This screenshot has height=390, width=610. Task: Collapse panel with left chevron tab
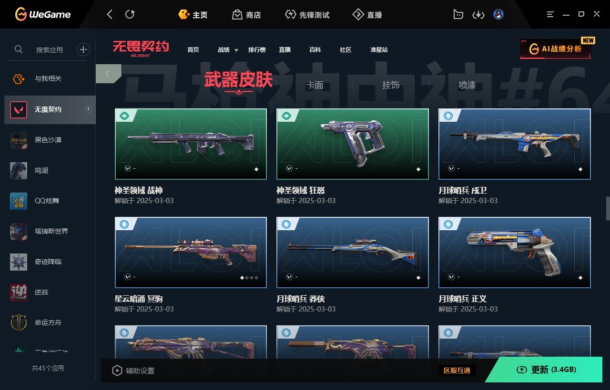coord(108,74)
